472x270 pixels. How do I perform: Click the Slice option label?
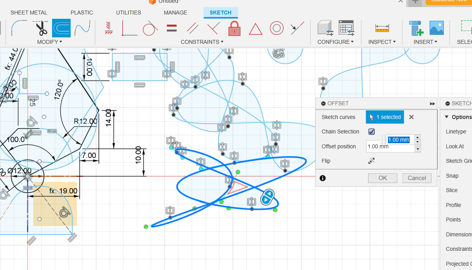point(452,190)
